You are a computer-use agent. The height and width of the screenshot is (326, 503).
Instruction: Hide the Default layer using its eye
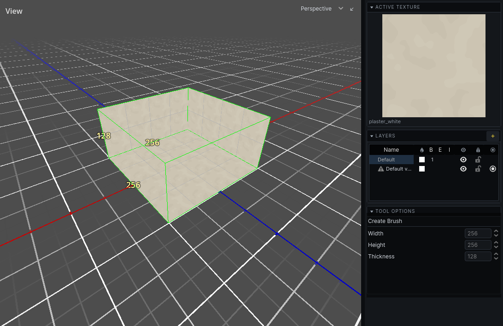click(463, 160)
